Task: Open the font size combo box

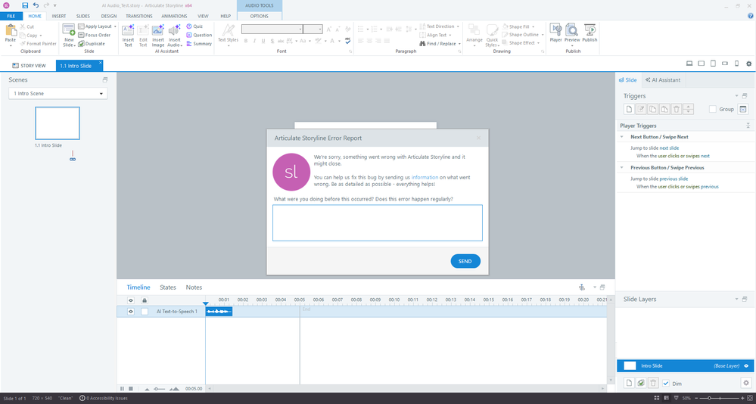Action: pos(313,29)
